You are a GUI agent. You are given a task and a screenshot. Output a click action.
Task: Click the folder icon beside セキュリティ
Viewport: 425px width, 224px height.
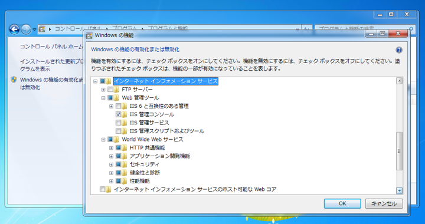(x=125, y=164)
